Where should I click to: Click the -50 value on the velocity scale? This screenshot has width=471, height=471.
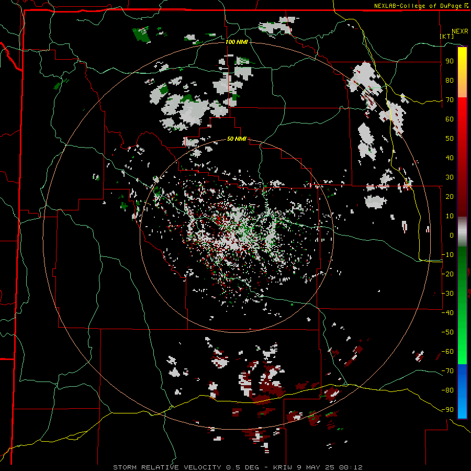click(447, 332)
